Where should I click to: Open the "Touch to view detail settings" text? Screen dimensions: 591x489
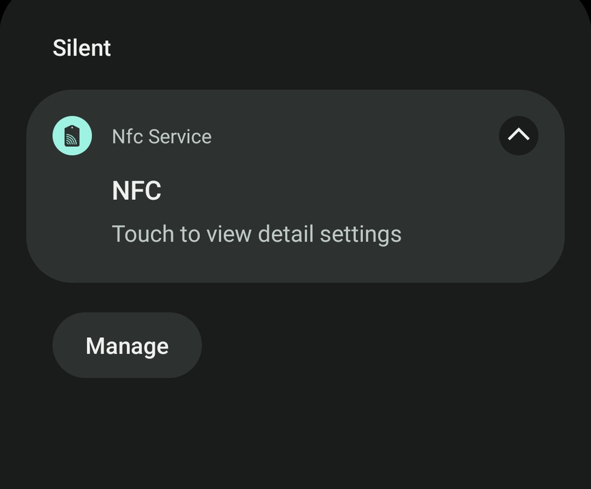click(256, 234)
